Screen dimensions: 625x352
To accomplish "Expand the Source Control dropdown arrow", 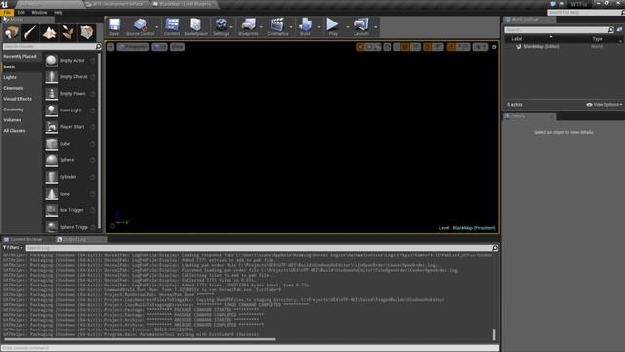I will coord(156,27).
